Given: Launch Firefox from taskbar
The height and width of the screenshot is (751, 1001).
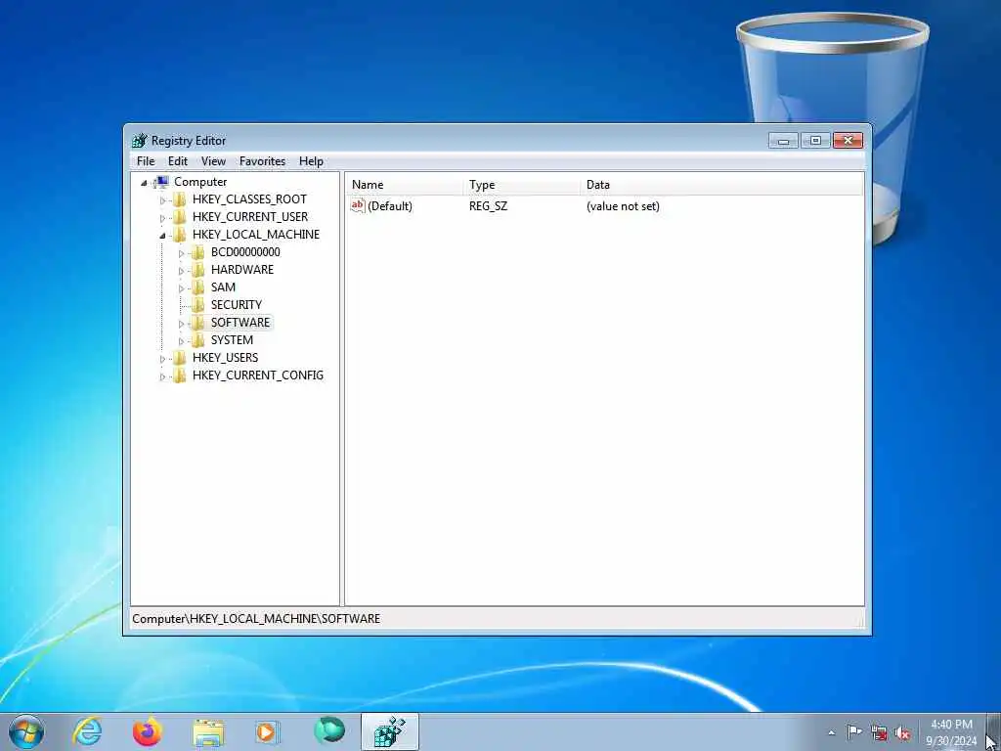Looking at the screenshot, I should (x=148, y=731).
